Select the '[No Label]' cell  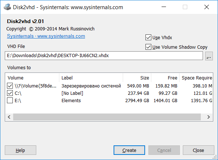[72, 93]
